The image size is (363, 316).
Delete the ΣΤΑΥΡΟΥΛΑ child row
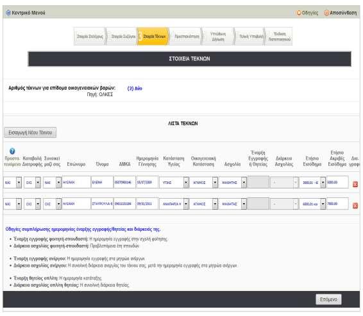tap(355, 206)
